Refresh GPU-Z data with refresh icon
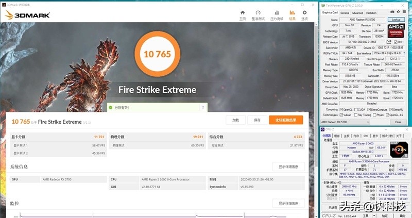The image size is (412, 218). click(398, 12)
